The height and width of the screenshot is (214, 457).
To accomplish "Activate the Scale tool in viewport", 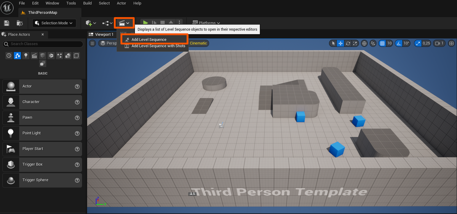I will pyautogui.click(x=355, y=43).
